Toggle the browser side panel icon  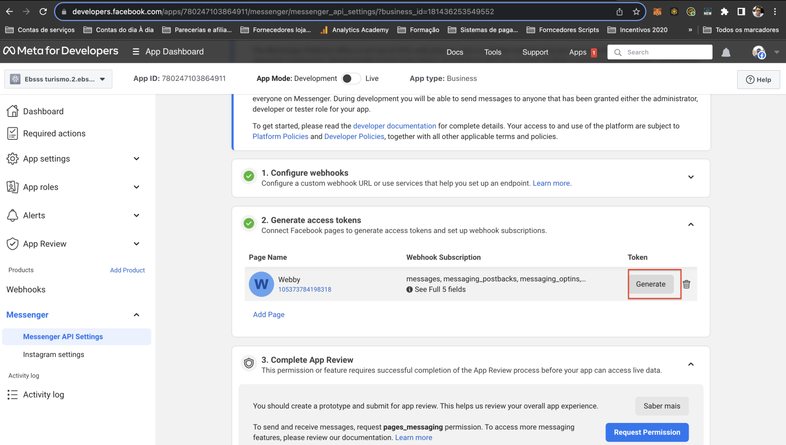coord(741,12)
